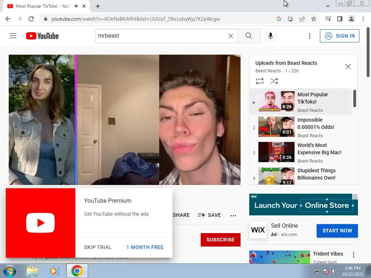Viewport: 371px width, 278px height.
Task: Open Chrome share page icon
Action: click(302, 19)
